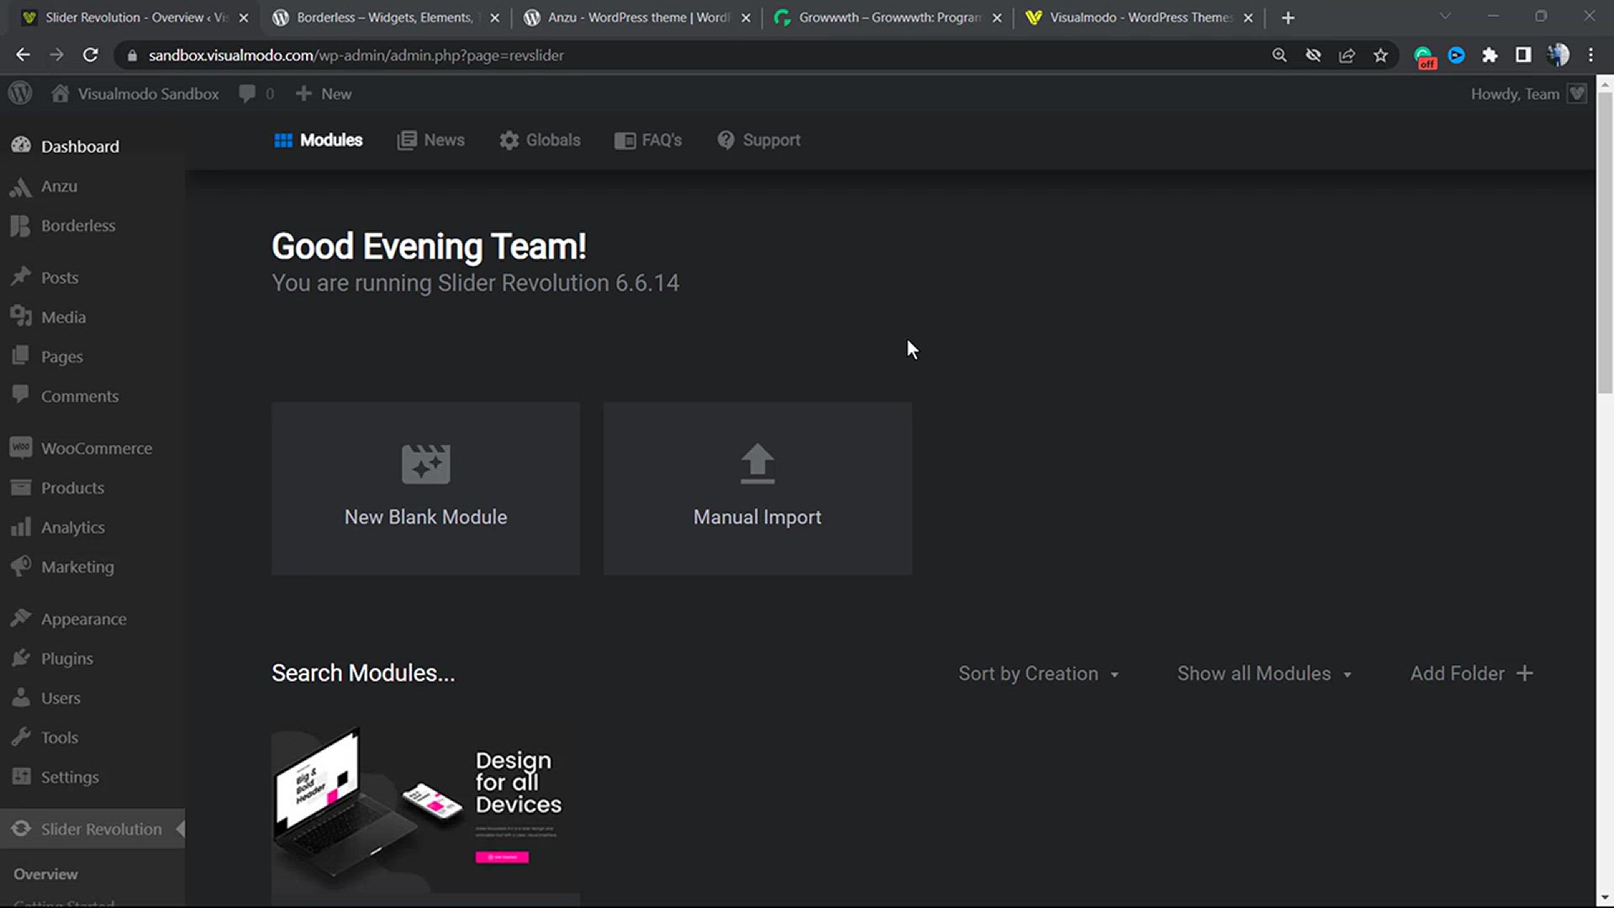Switch to the Borderless browser tab
This screenshot has height=908, width=1614.
[385, 17]
